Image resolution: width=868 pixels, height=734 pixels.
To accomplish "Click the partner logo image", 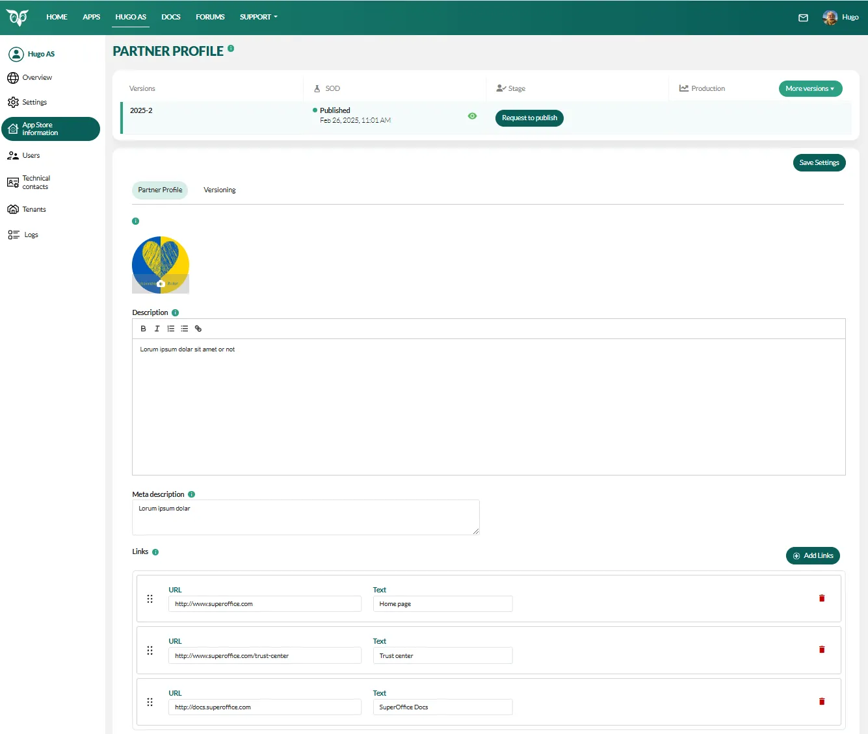I will 161,265.
